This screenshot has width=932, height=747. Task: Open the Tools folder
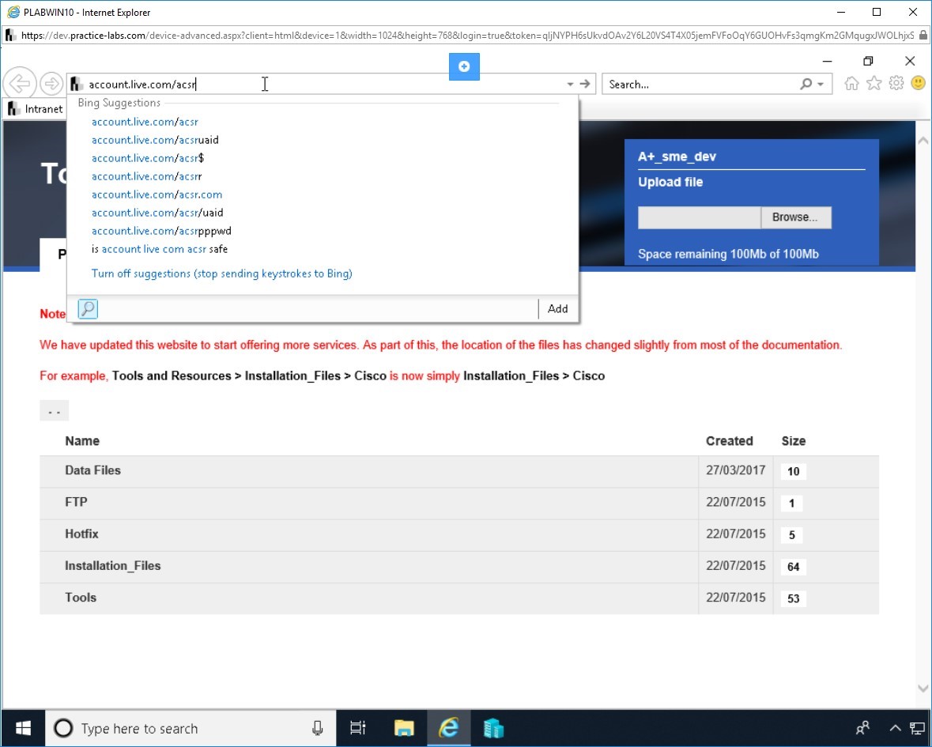[x=81, y=598]
